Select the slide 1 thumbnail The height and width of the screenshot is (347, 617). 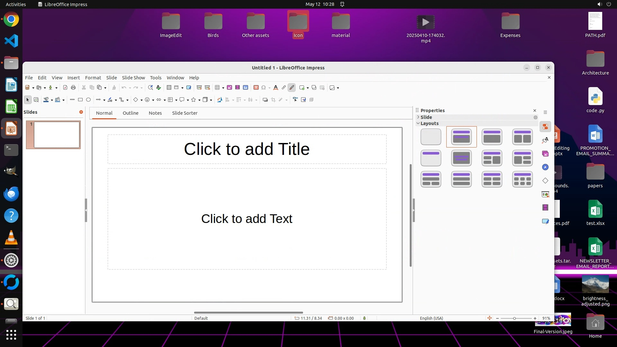click(x=57, y=135)
